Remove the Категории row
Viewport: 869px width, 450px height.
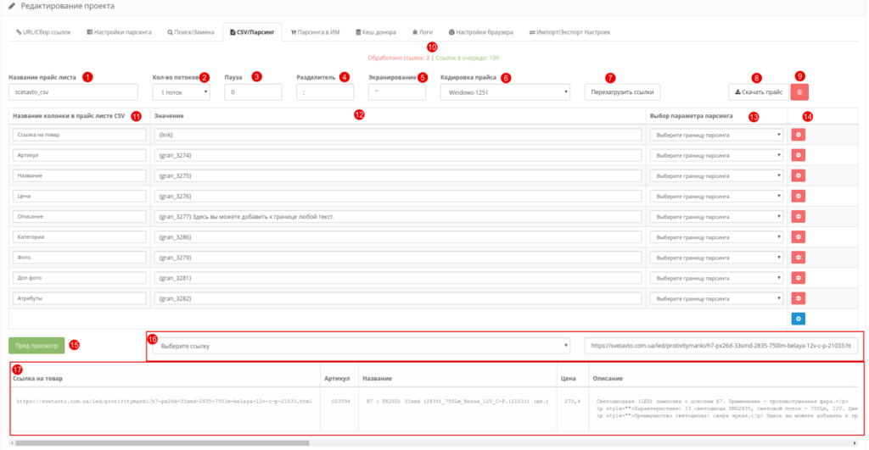(x=798, y=237)
